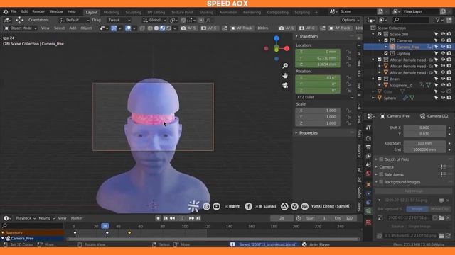The height and width of the screenshot is (255, 455).
Task: Click the Blender logo icon
Action: point(6,12)
